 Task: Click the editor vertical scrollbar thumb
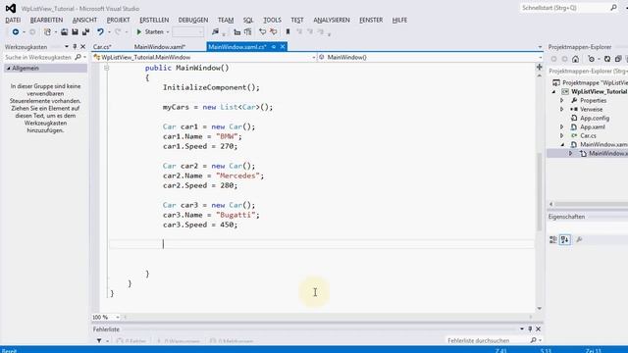point(539,192)
